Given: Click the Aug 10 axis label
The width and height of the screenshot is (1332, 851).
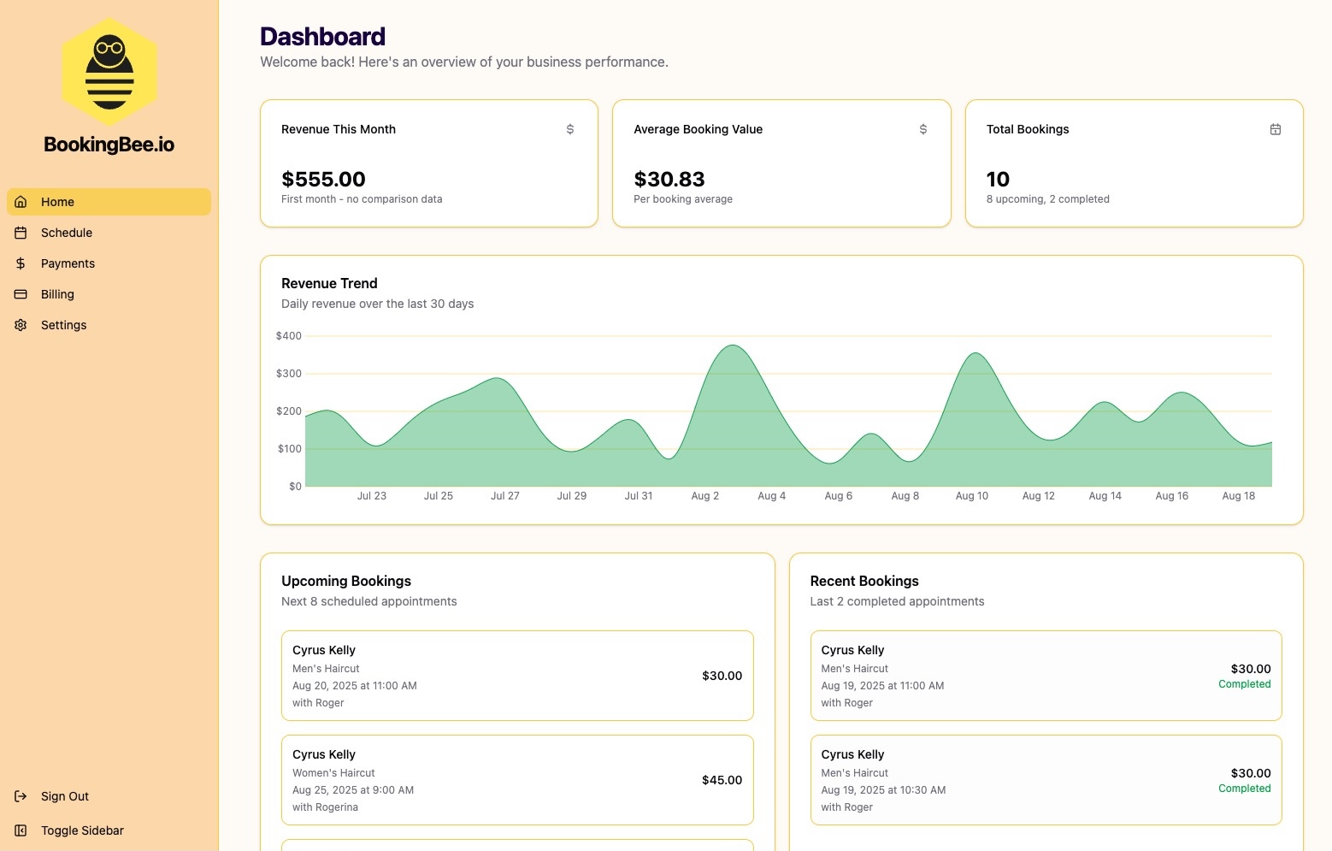Looking at the screenshot, I should click(972, 496).
